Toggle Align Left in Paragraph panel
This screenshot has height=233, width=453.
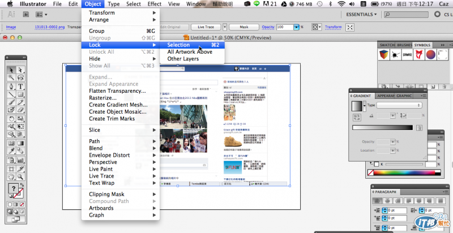point(377,201)
